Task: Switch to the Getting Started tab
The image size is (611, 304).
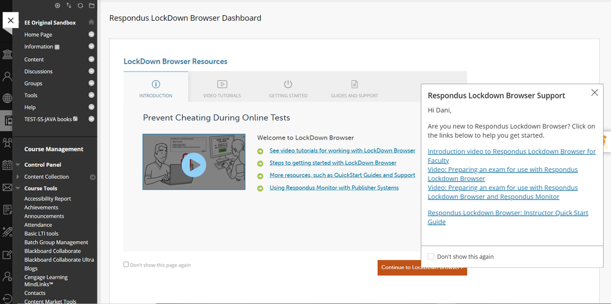Action: [x=288, y=89]
